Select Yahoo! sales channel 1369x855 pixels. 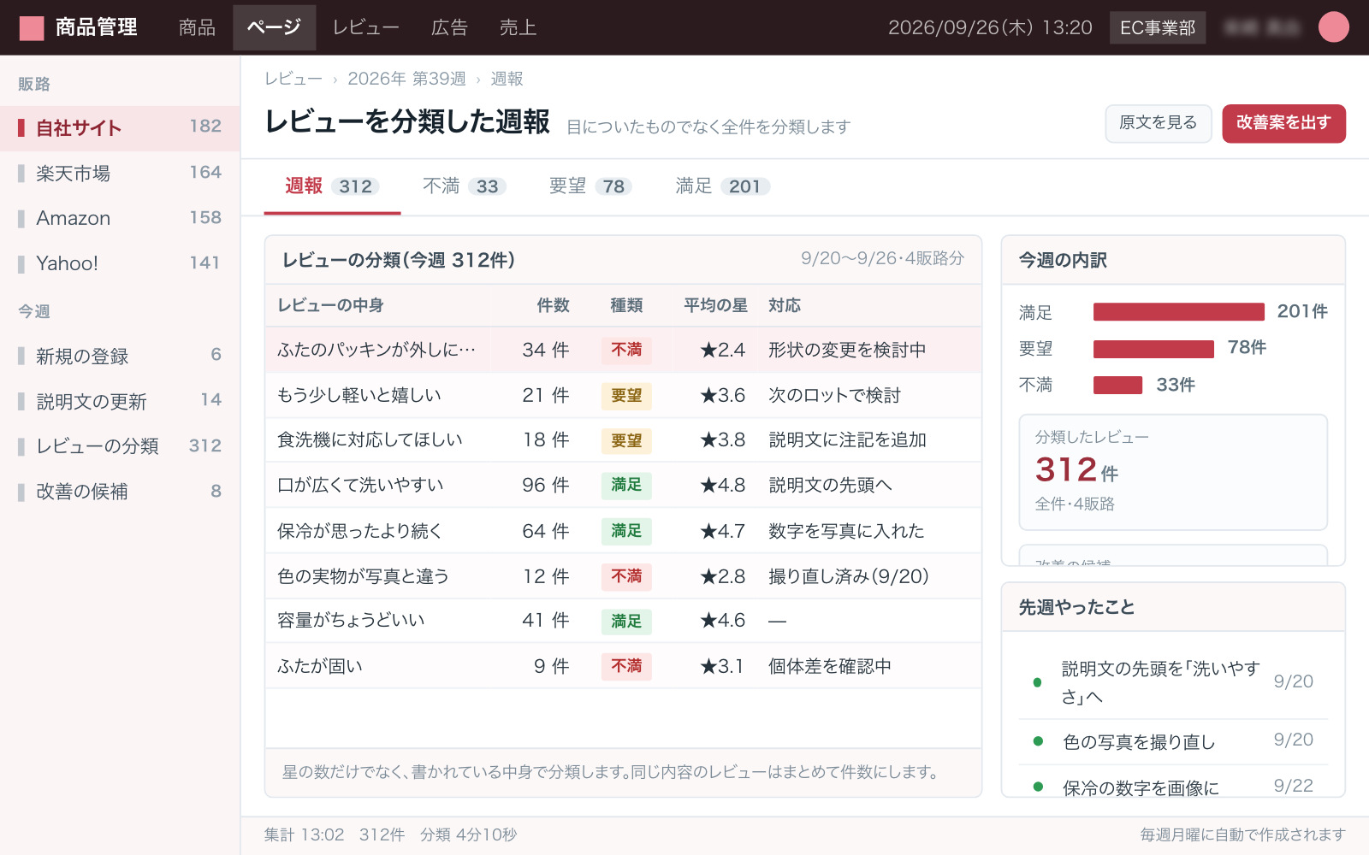120,263
